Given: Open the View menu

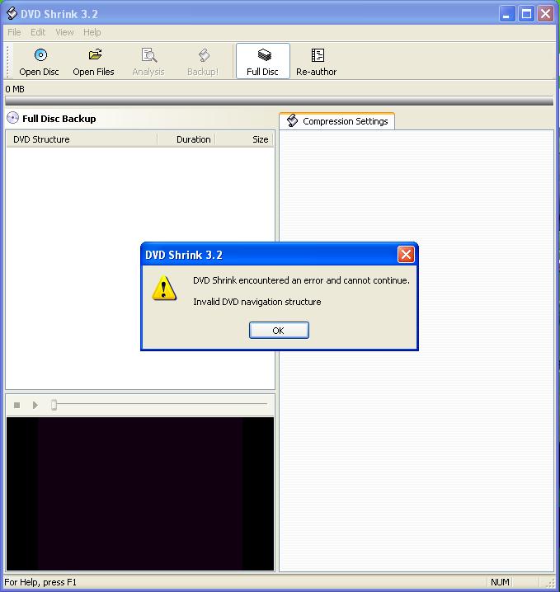Looking at the screenshot, I should point(64,32).
